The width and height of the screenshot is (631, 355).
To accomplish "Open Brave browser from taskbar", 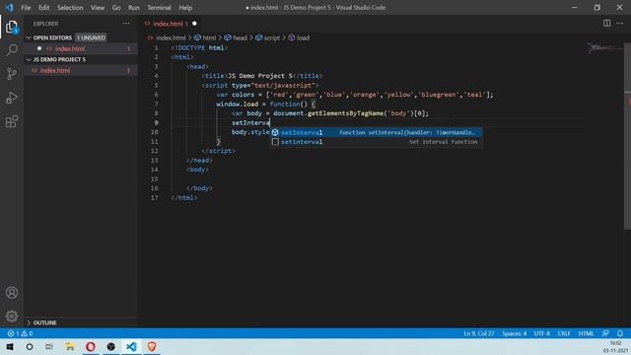I will (152, 346).
